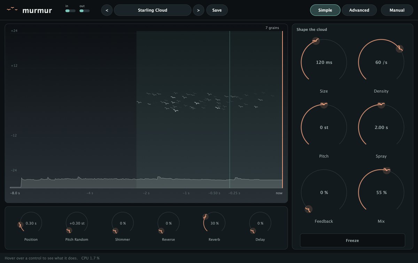Screen dimensions: 418x263
Task: Click the 'CPU 1.7 %' status readout
Action: tap(91, 258)
